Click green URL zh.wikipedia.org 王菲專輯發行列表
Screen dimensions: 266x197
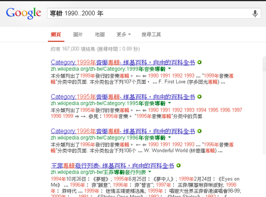click(x=98, y=172)
